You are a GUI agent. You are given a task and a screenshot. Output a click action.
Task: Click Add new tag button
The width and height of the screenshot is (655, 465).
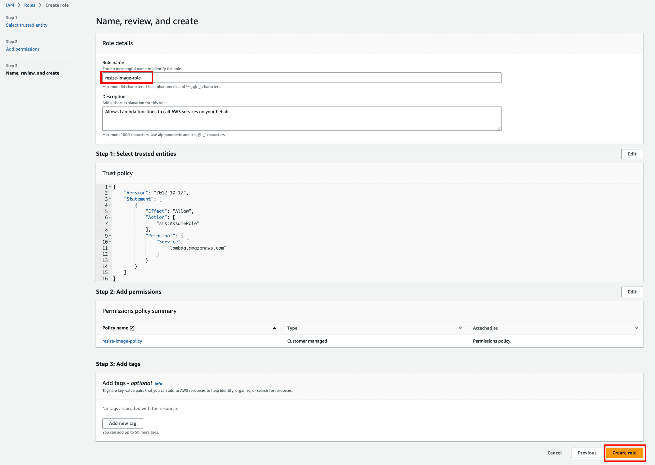pos(122,423)
